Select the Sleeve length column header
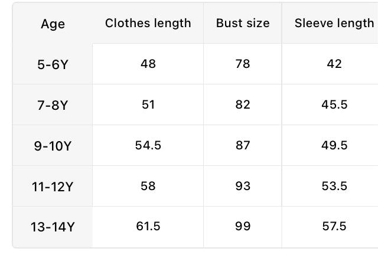 (x=334, y=23)
